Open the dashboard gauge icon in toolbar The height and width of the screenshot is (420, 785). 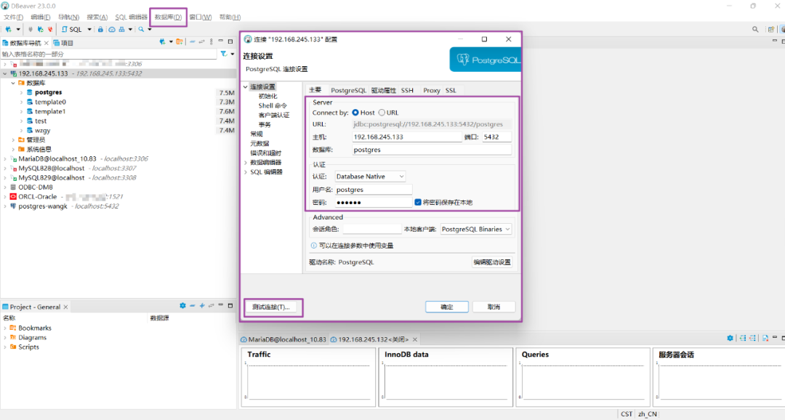112,30
